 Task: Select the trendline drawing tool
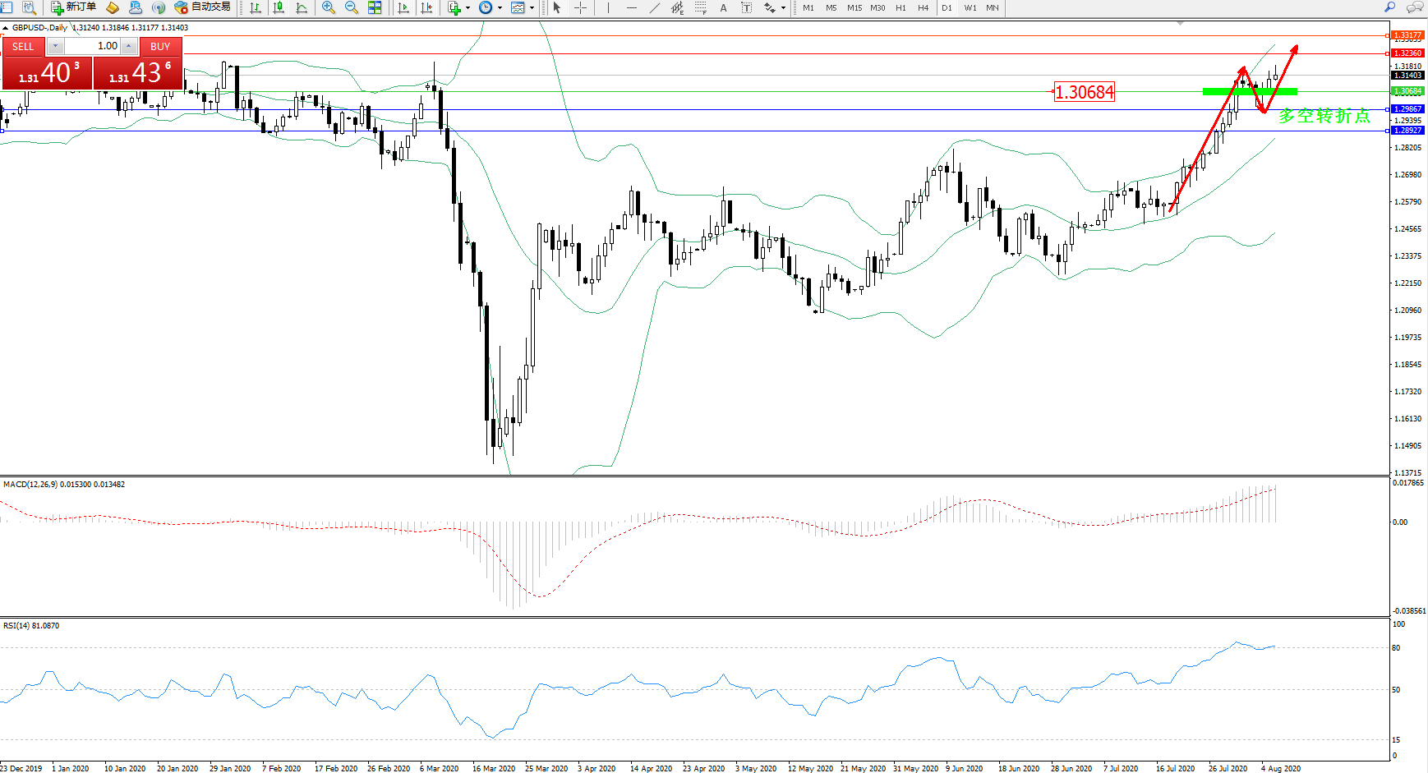[x=654, y=7]
